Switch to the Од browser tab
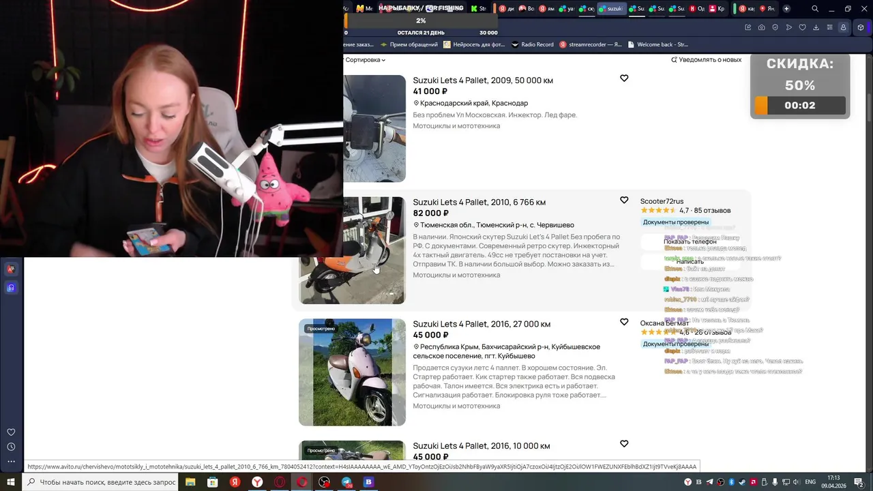This screenshot has height=491, width=873. 697,9
